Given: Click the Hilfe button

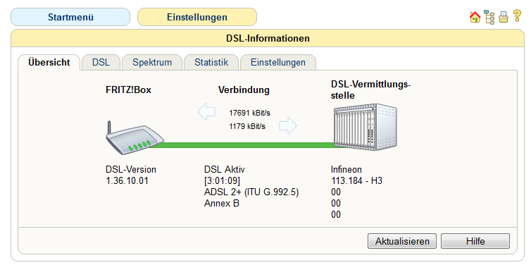Looking at the screenshot, I should click(x=475, y=241).
